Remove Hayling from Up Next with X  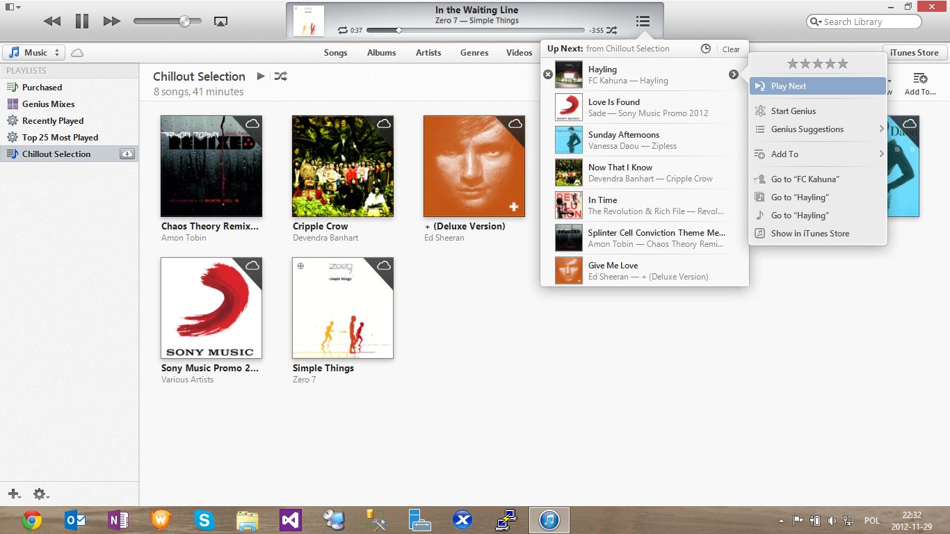(548, 74)
